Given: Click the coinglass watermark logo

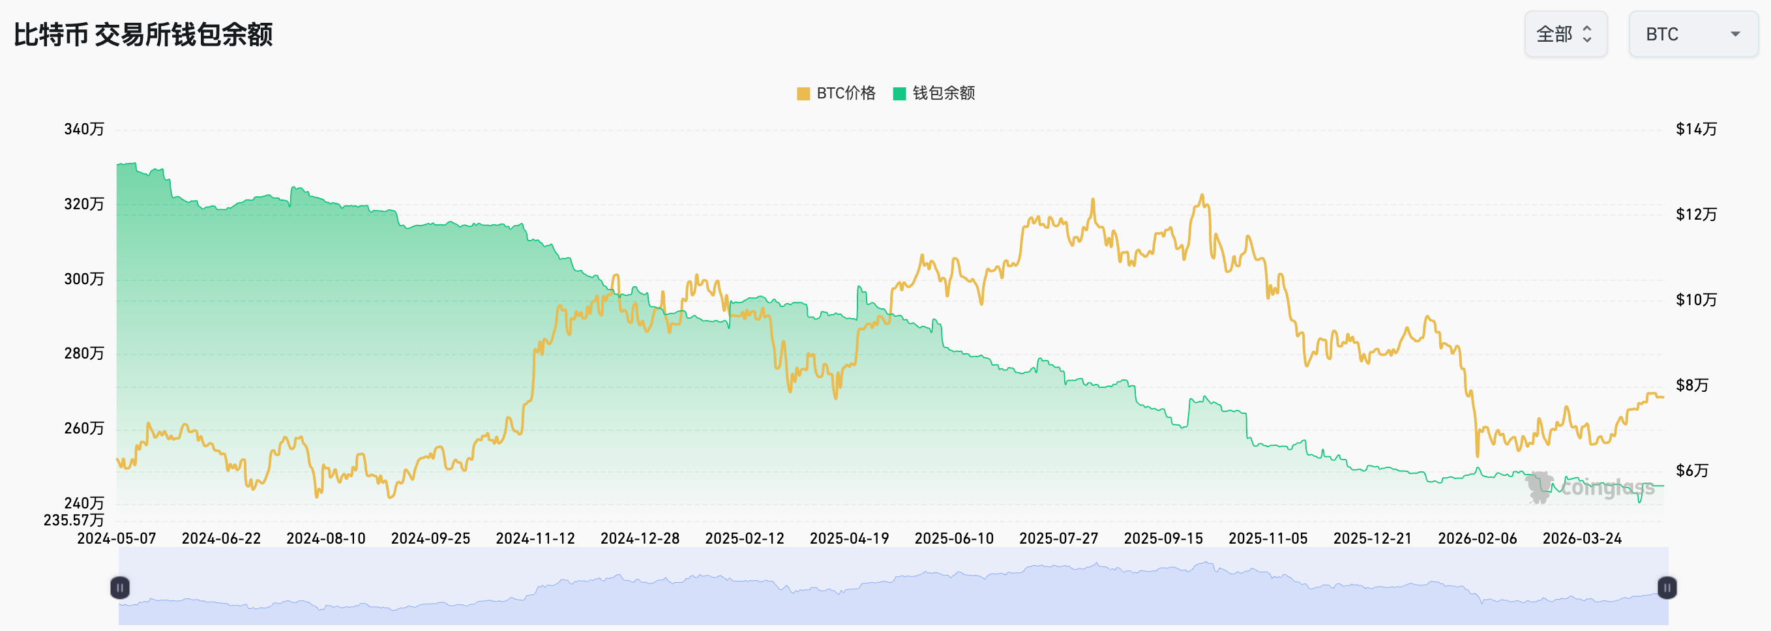Looking at the screenshot, I should [1589, 488].
